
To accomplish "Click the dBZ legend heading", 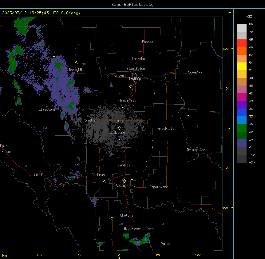I will click(249, 17).
